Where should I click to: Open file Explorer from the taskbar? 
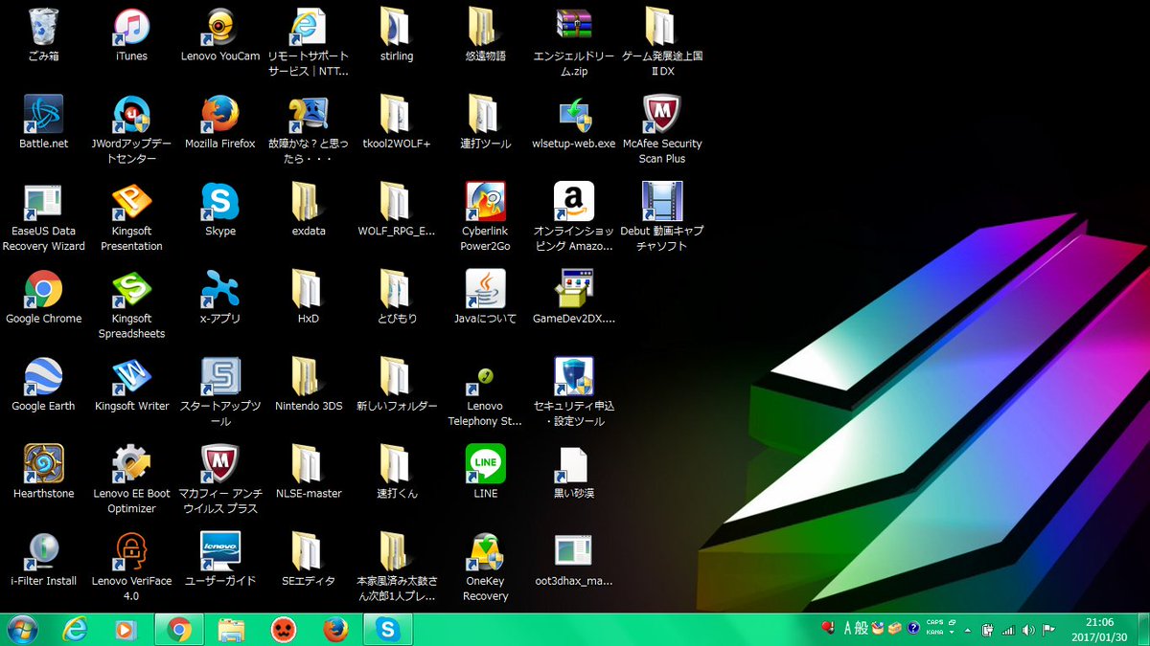click(x=230, y=629)
